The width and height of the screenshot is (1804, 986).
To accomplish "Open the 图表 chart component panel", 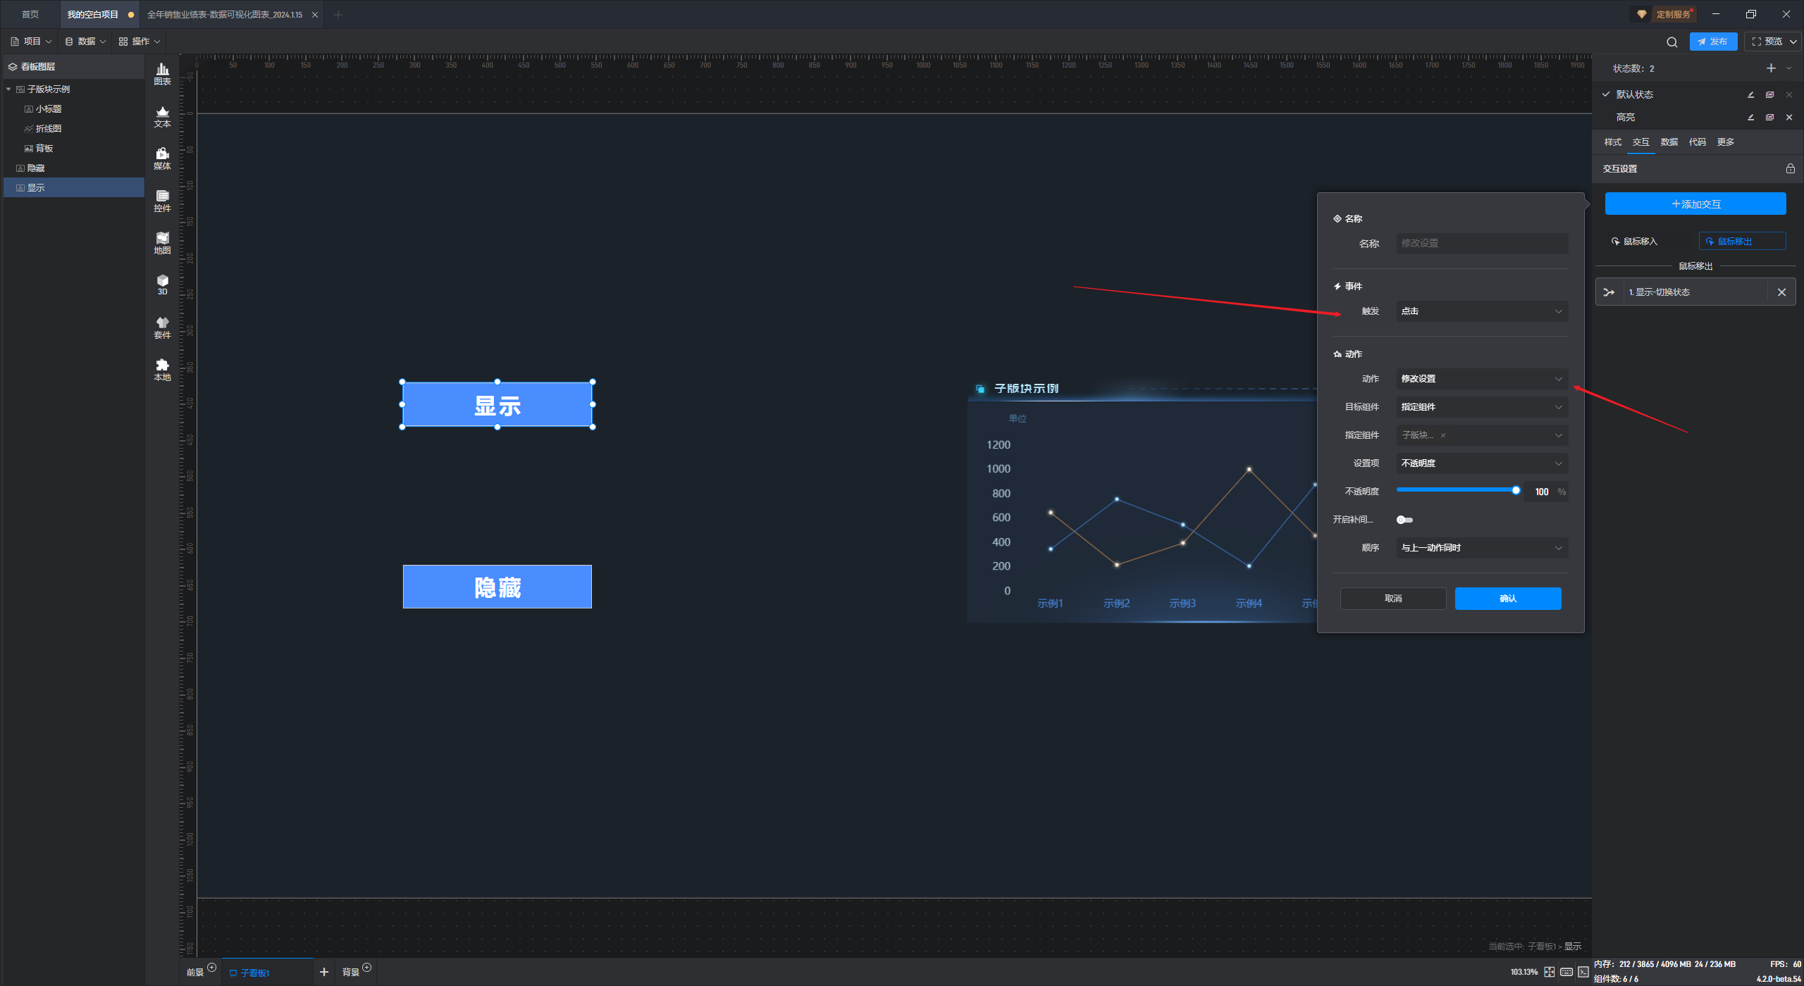I will click(162, 73).
